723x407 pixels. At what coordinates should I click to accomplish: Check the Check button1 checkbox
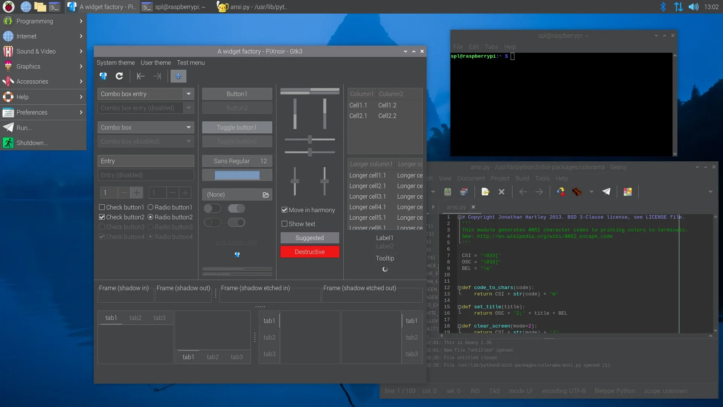click(x=102, y=207)
